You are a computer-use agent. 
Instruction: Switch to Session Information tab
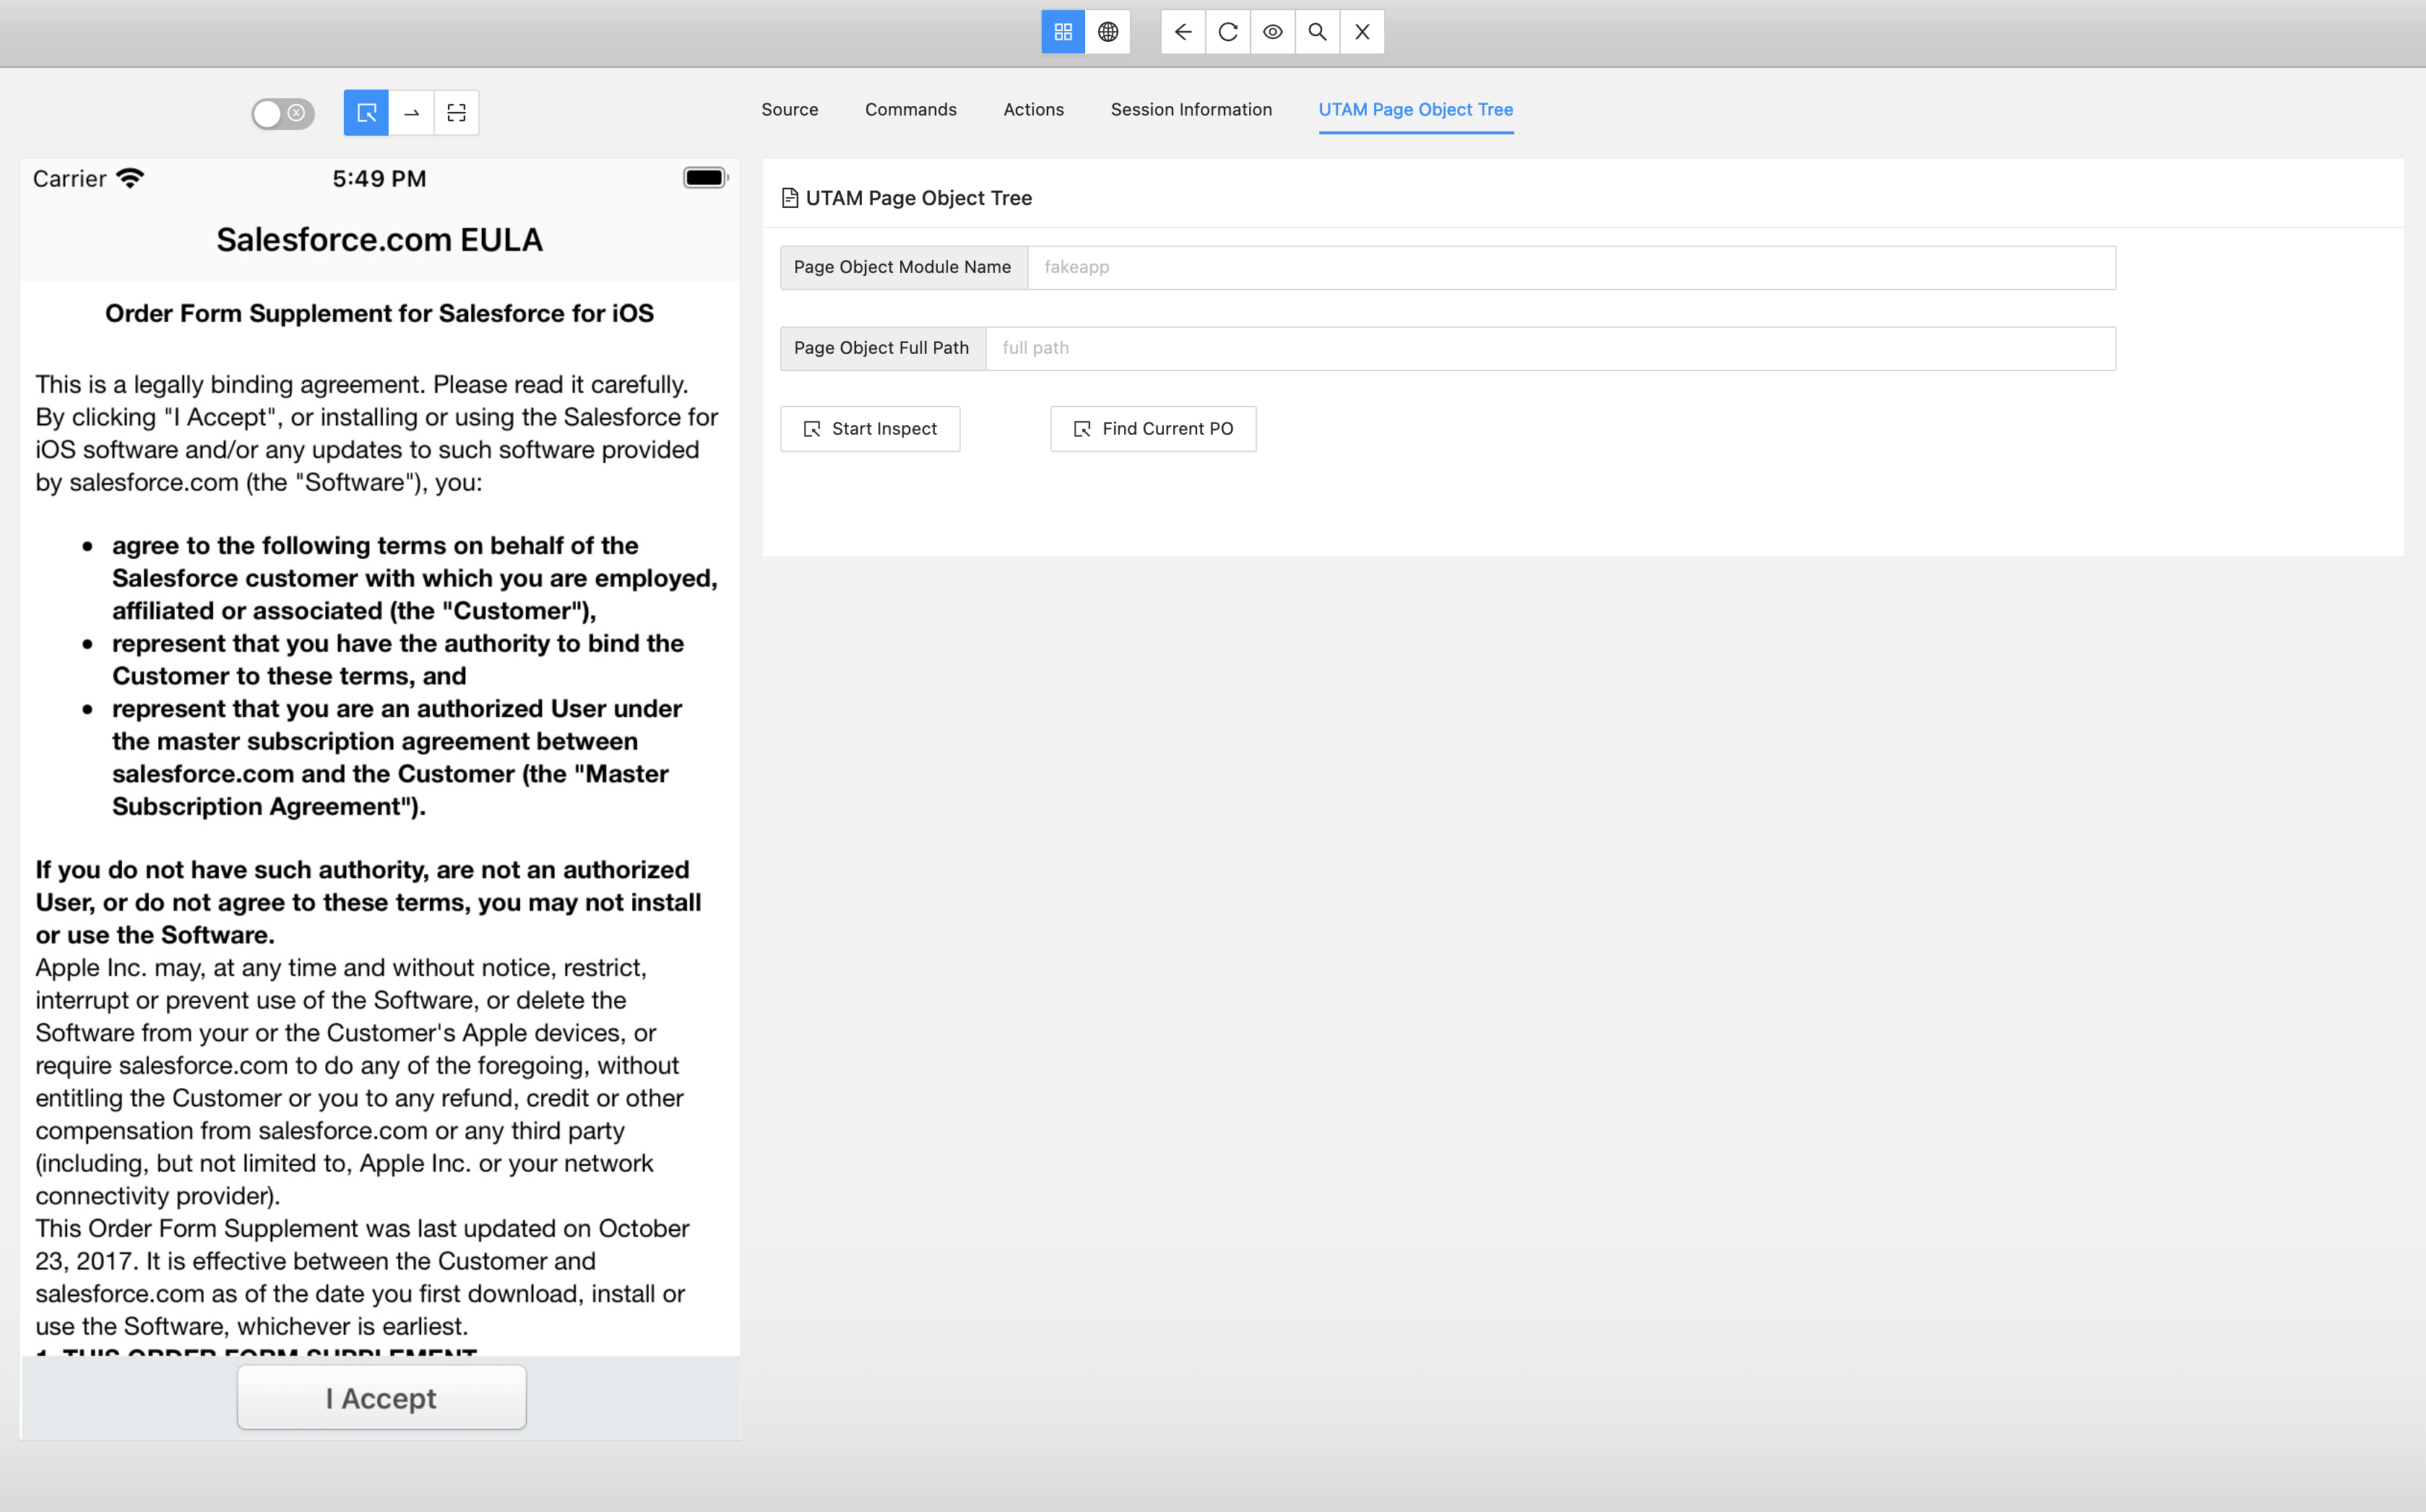click(1191, 110)
